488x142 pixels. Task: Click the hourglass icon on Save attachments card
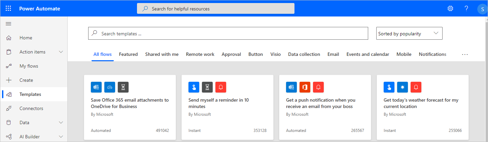coord(123,87)
